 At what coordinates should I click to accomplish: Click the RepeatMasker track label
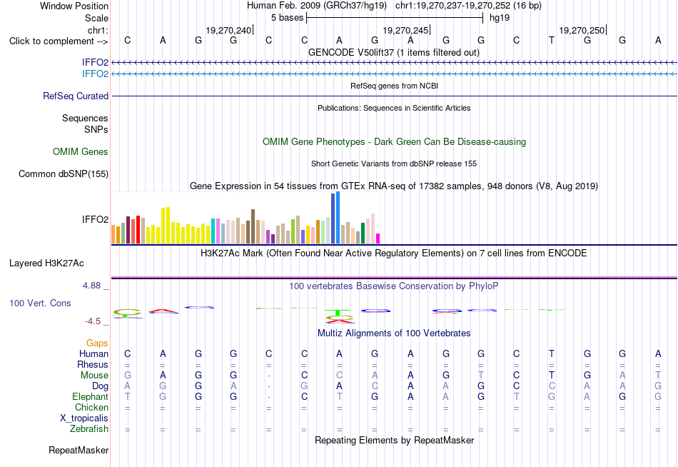coord(79,450)
